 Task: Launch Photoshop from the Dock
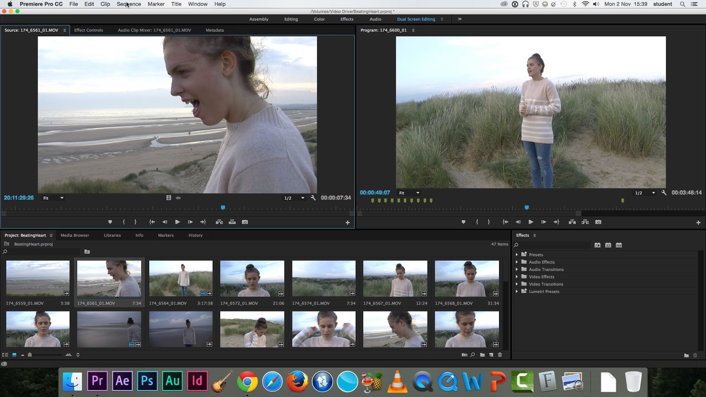(x=147, y=381)
